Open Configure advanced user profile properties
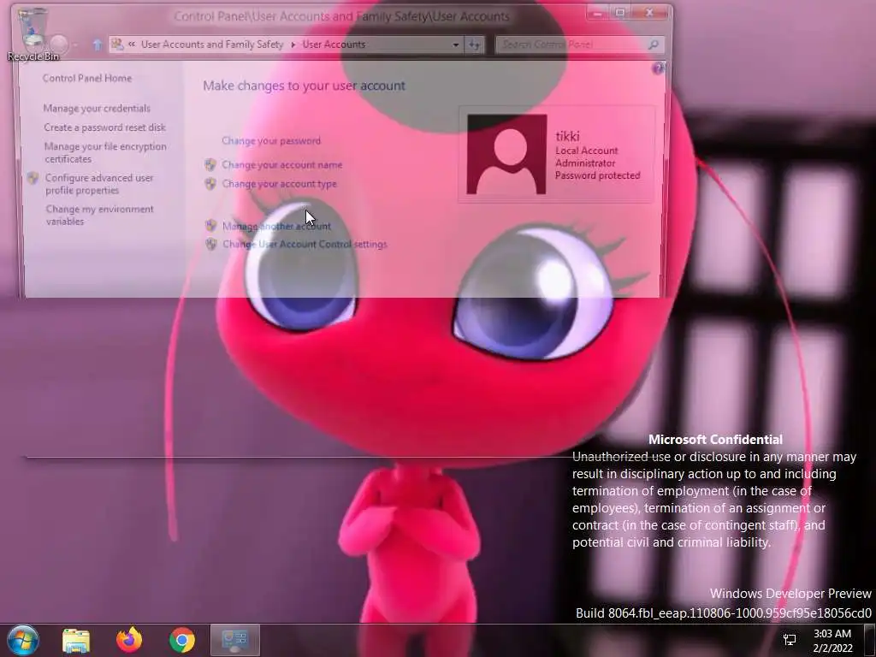The width and height of the screenshot is (876, 657). pyautogui.click(x=99, y=184)
